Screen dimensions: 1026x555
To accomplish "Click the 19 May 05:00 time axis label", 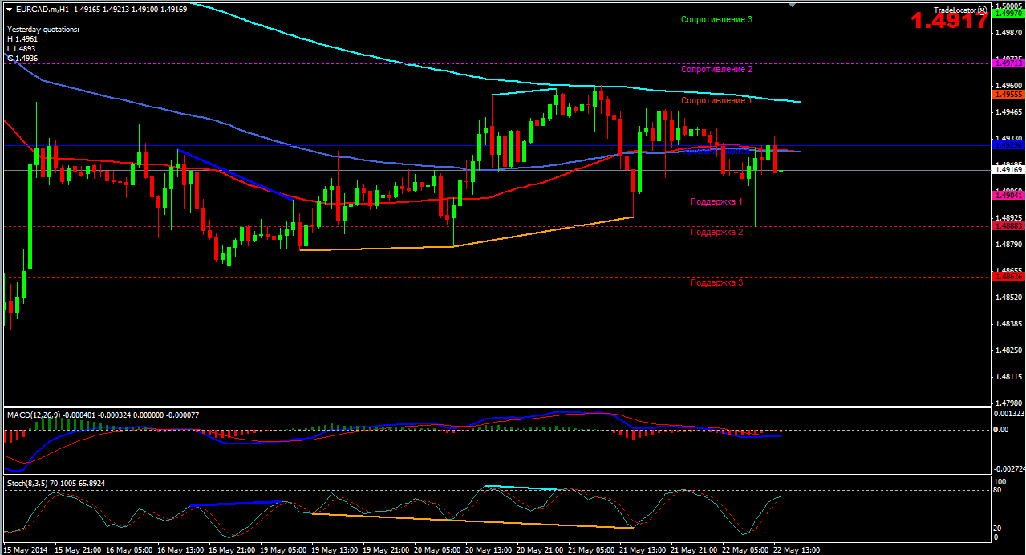I will click(x=283, y=549).
